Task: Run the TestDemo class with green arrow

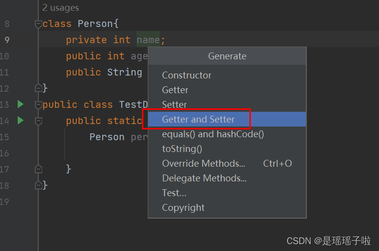Action: [20, 104]
